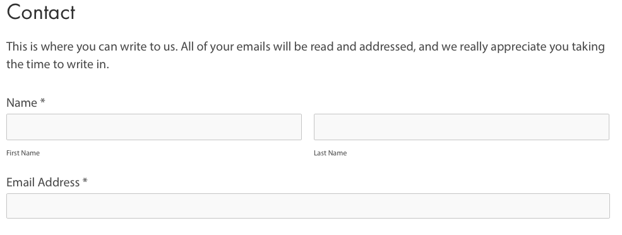Click the required asterisk next to Name
The image size is (622, 235).
[x=43, y=102]
